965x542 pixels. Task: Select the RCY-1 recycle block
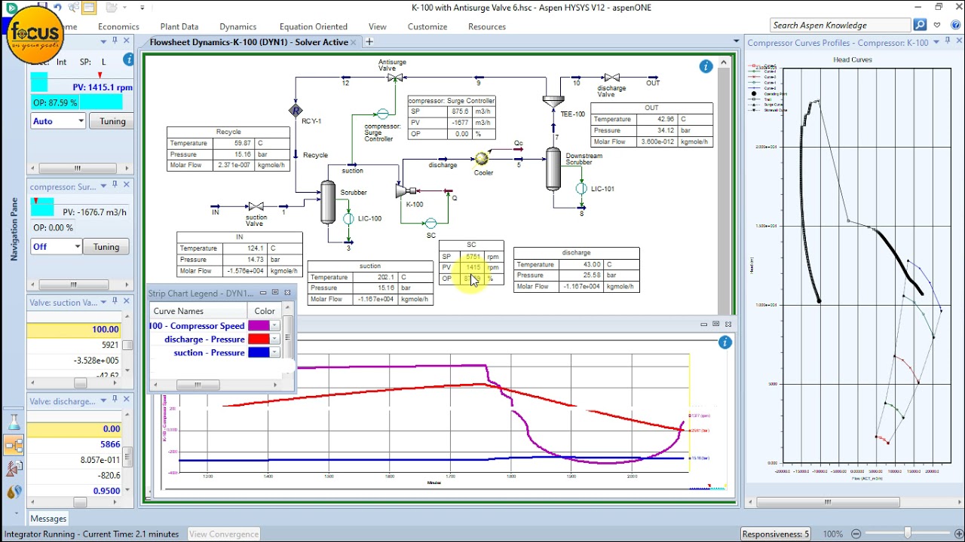coord(296,111)
